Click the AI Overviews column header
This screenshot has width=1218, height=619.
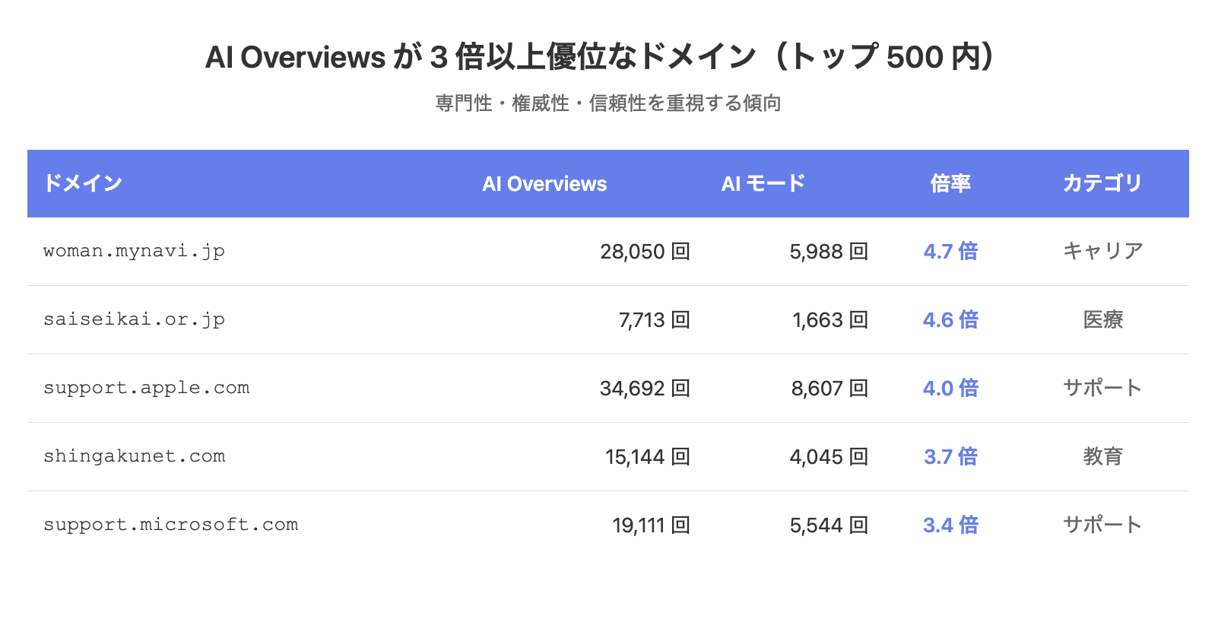click(544, 184)
